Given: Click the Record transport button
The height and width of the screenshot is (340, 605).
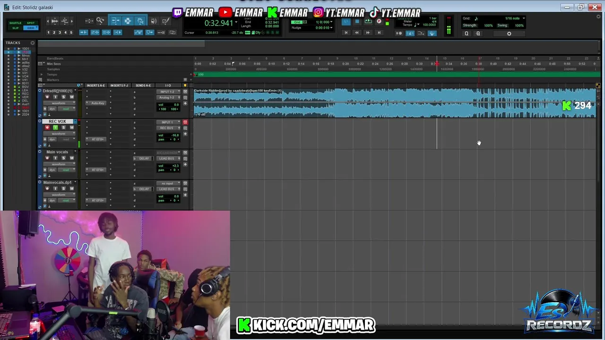Looking at the screenshot, I should [x=379, y=21].
